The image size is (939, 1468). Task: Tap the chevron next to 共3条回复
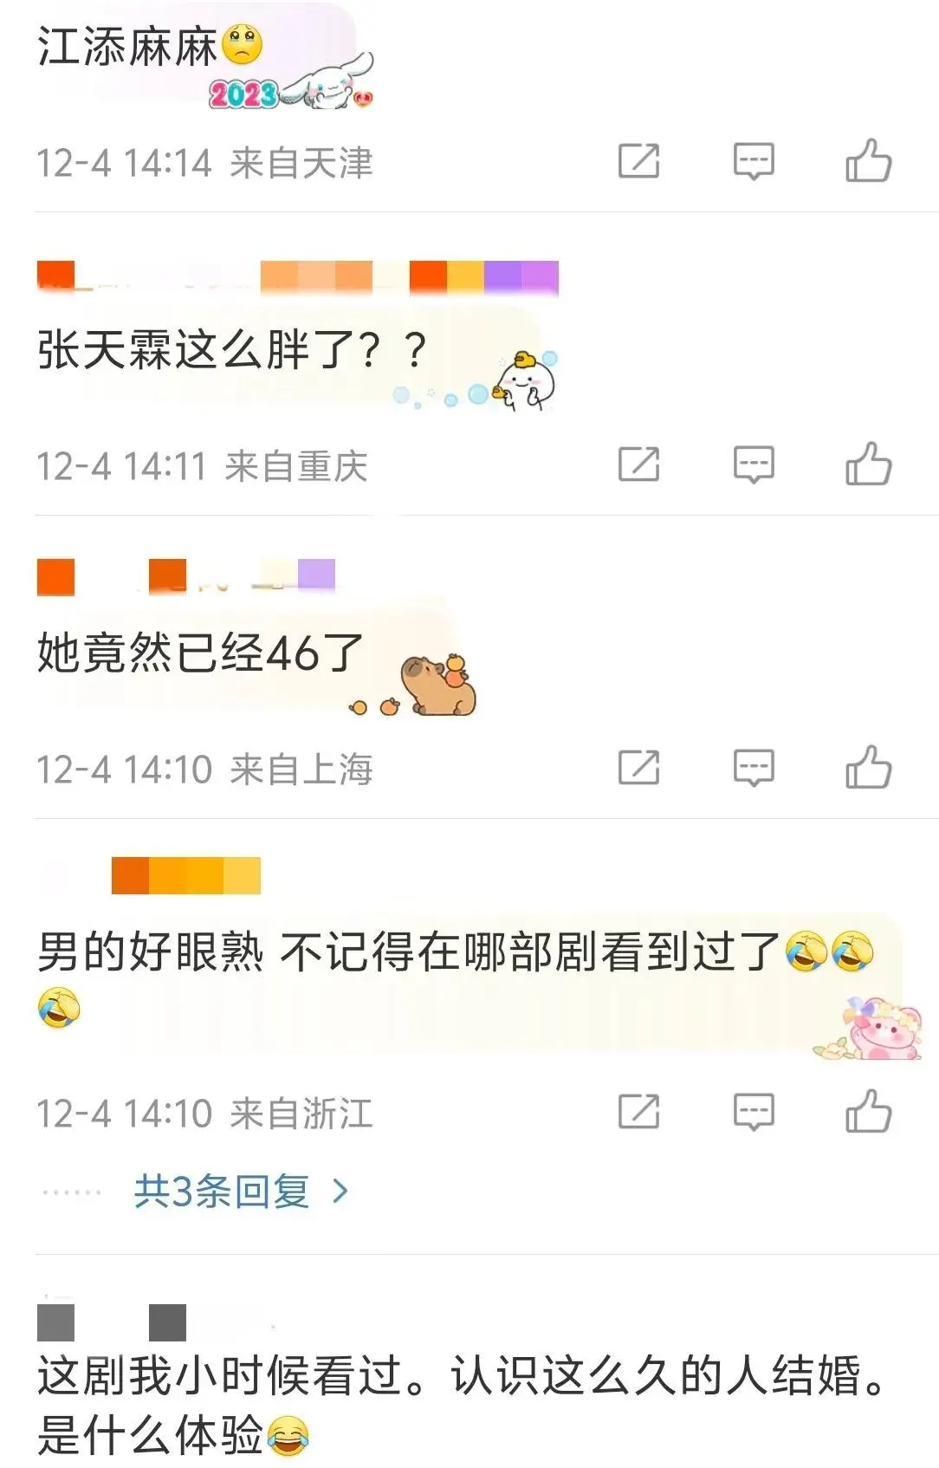pyautogui.click(x=340, y=1192)
